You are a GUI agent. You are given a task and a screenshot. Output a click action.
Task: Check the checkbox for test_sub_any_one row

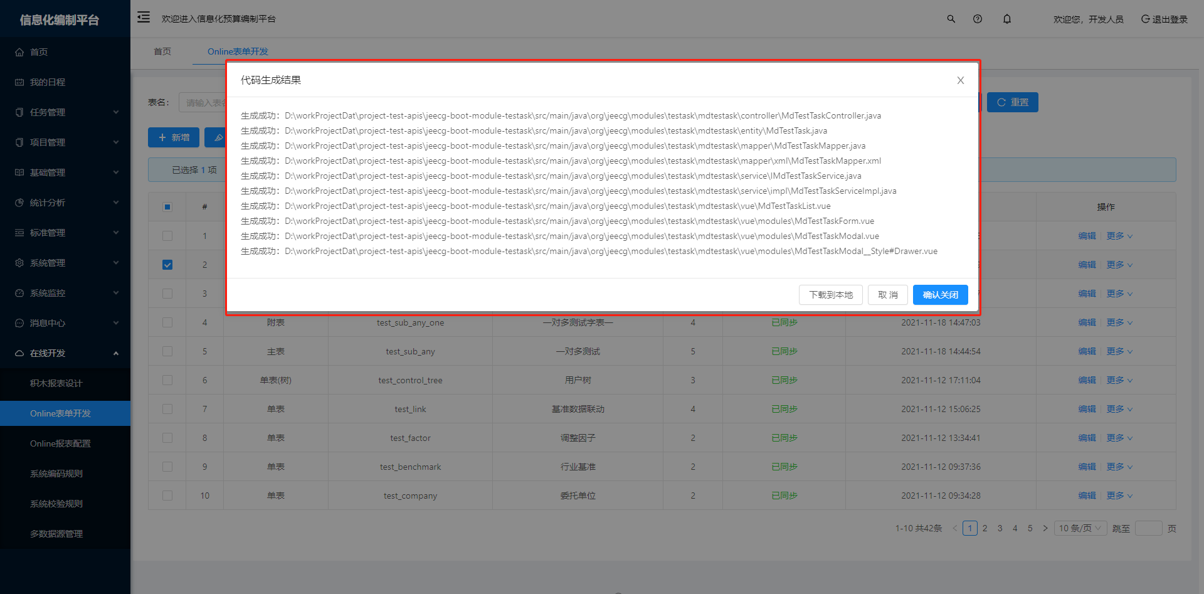[x=167, y=322]
